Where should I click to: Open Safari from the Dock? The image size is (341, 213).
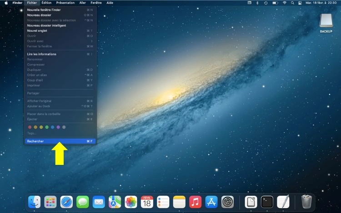66,202
